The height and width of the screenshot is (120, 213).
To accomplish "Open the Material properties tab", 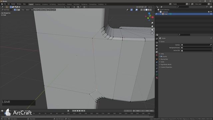I will click(x=157, y=78).
